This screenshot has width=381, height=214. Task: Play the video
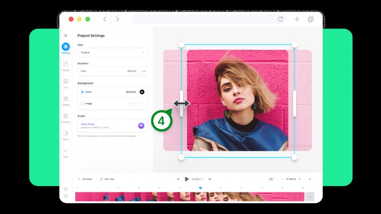pyautogui.click(x=187, y=179)
